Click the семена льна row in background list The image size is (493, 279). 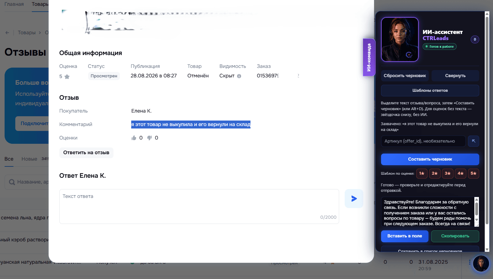24,218
